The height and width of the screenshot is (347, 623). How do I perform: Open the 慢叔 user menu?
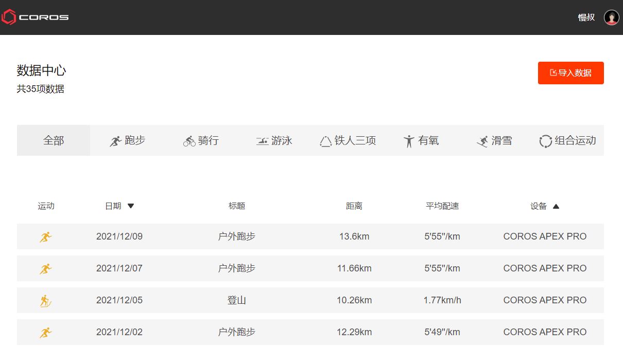586,16
